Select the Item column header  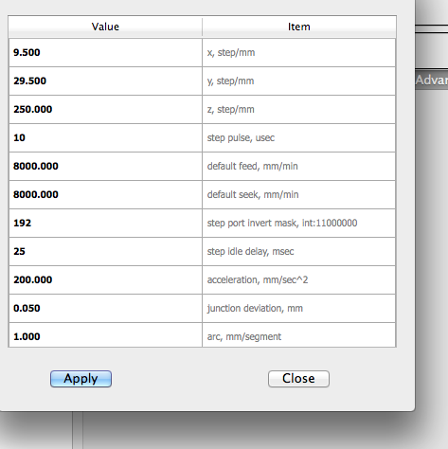pos(299,27)
